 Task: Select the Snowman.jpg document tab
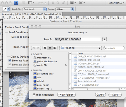pyautogui.click(x=30, y=14)
